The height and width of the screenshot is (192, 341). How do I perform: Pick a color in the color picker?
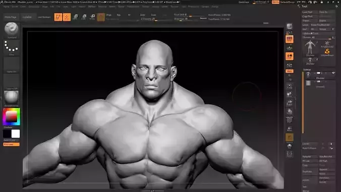11,117
